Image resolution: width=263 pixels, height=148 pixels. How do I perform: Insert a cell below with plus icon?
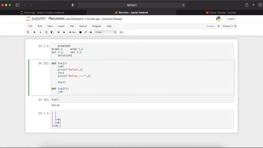[35, 32]
